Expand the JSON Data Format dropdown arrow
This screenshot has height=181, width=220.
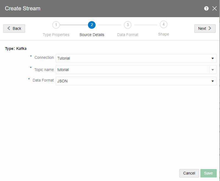(213, 81)
